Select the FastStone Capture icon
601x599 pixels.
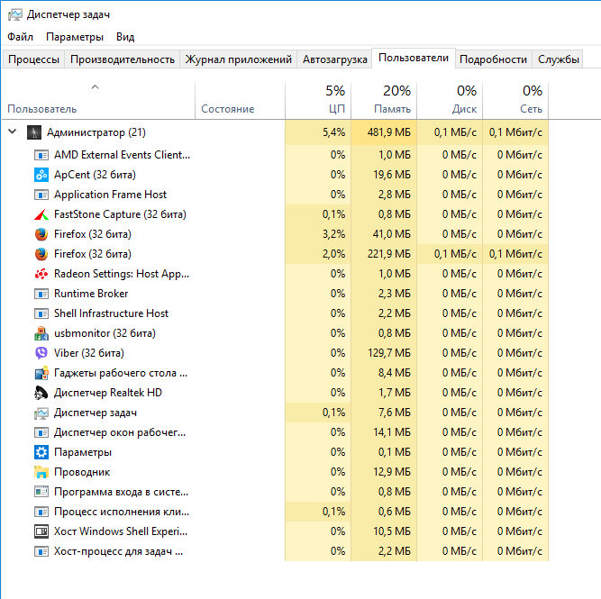coord(41,214)
